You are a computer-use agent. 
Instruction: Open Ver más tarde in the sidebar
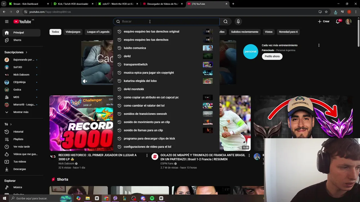(21, 147)
